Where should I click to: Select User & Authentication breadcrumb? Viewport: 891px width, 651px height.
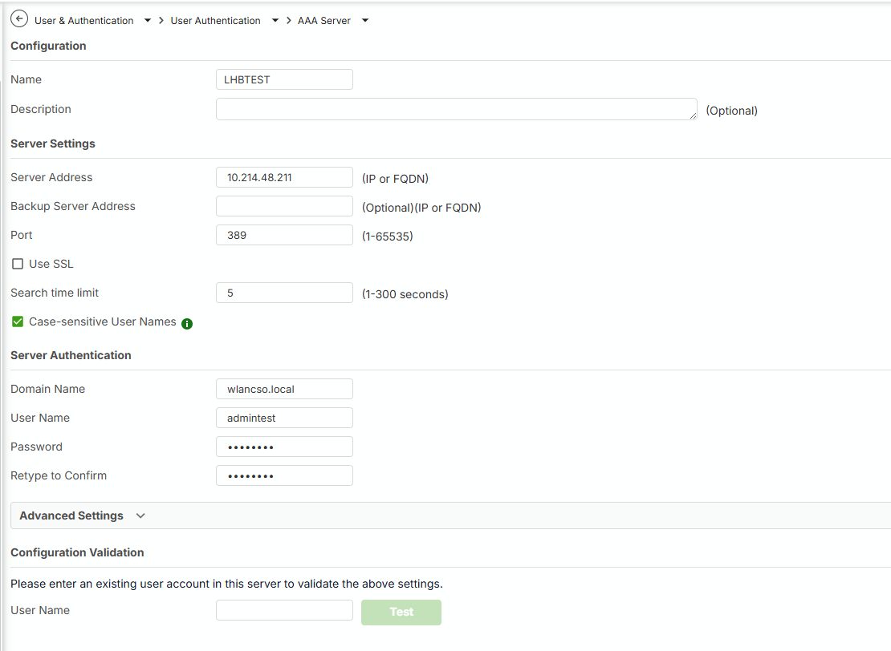tap(84, 20)
